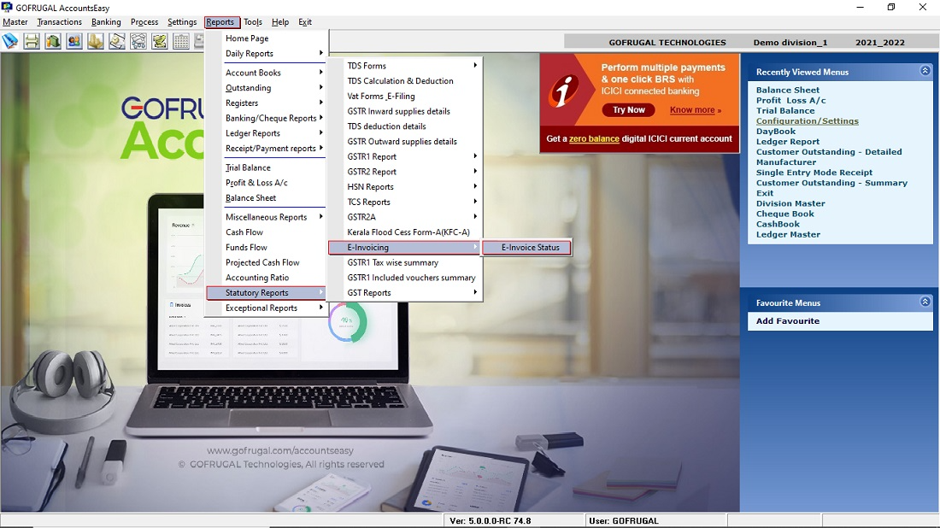
Task: Open Kerala Flood Cess Form-A(KFC-A)
Action: click(x=405, y=232)
